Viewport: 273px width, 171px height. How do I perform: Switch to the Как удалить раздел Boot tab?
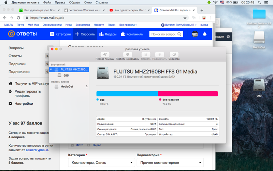[40, 10]
